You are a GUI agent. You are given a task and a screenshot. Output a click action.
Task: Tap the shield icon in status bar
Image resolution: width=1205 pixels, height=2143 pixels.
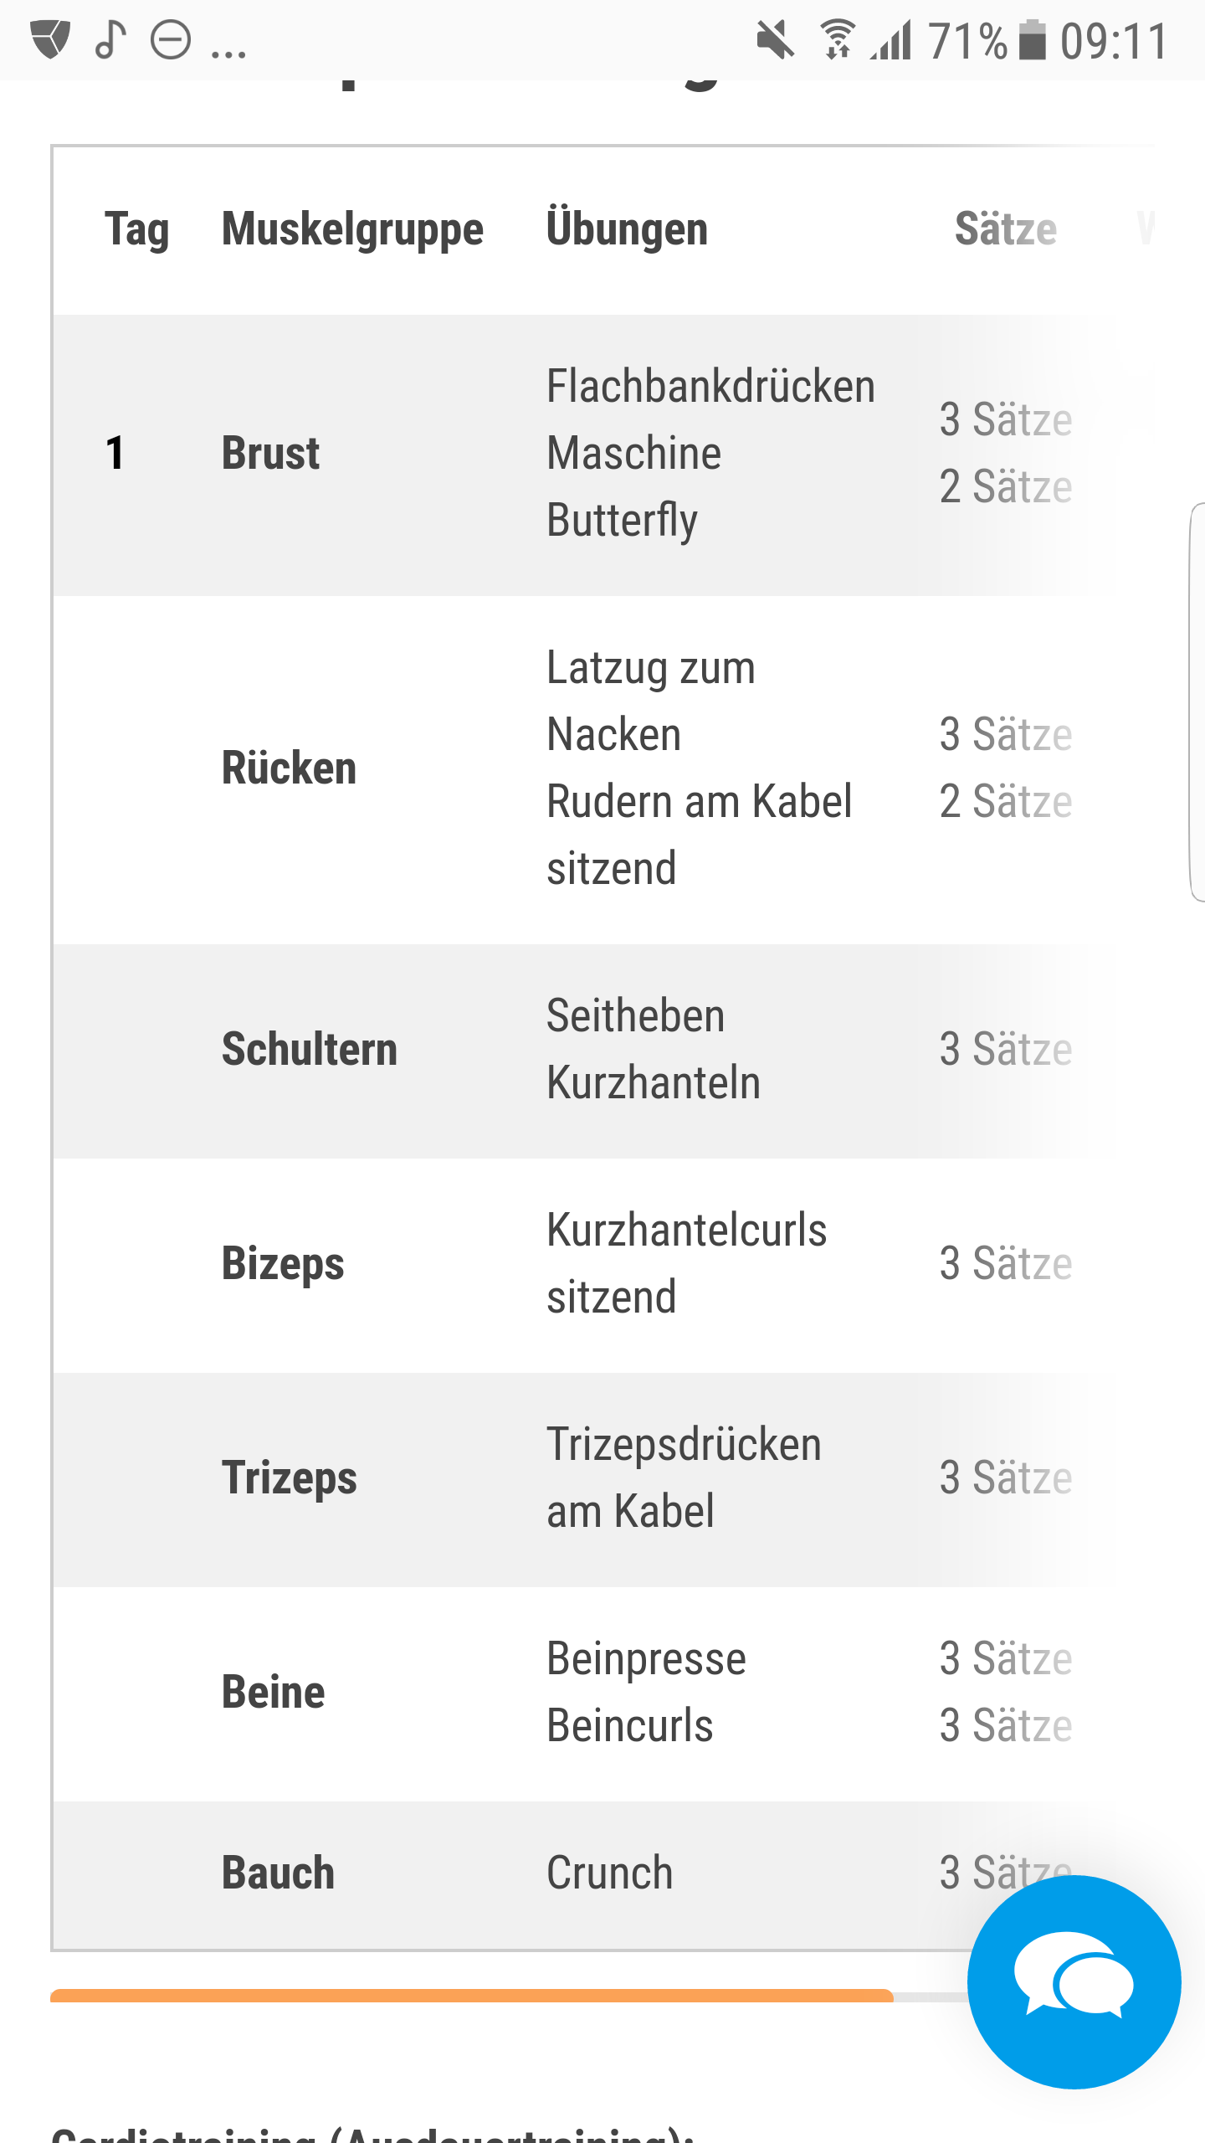50,39
